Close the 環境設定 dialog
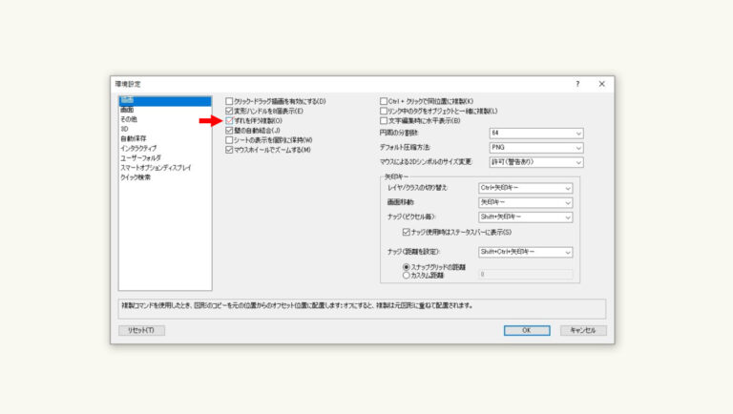Image resolution: width=733 pixels, height=414 pixels. 601,84
